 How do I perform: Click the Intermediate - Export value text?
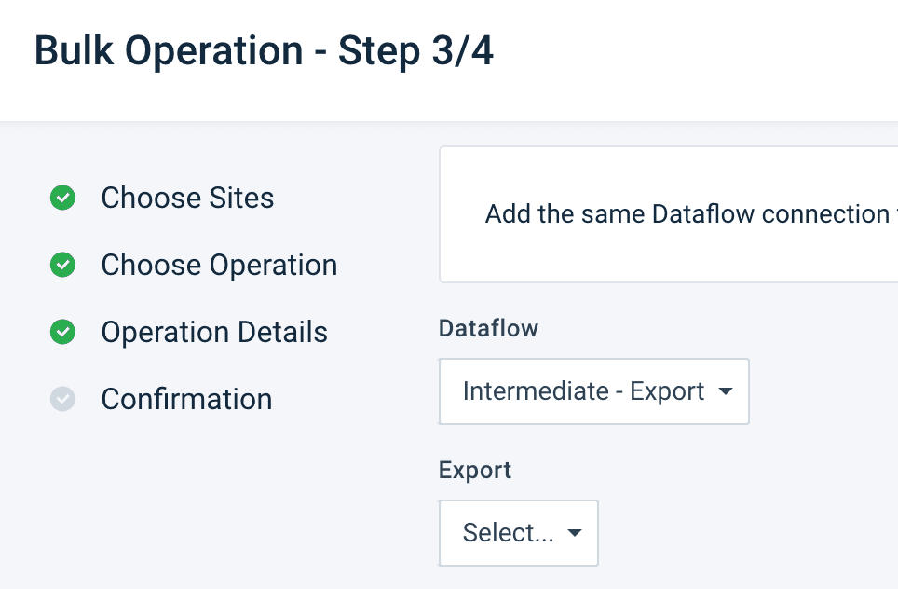pyautogui.click(x=583, y=391)
